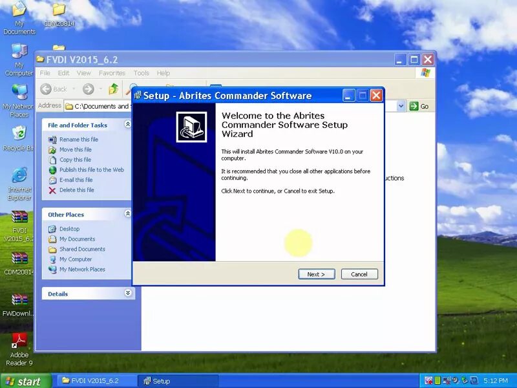Open the Back history dropdown arrow
517x388 pixels.
click(x=74, y=89)
